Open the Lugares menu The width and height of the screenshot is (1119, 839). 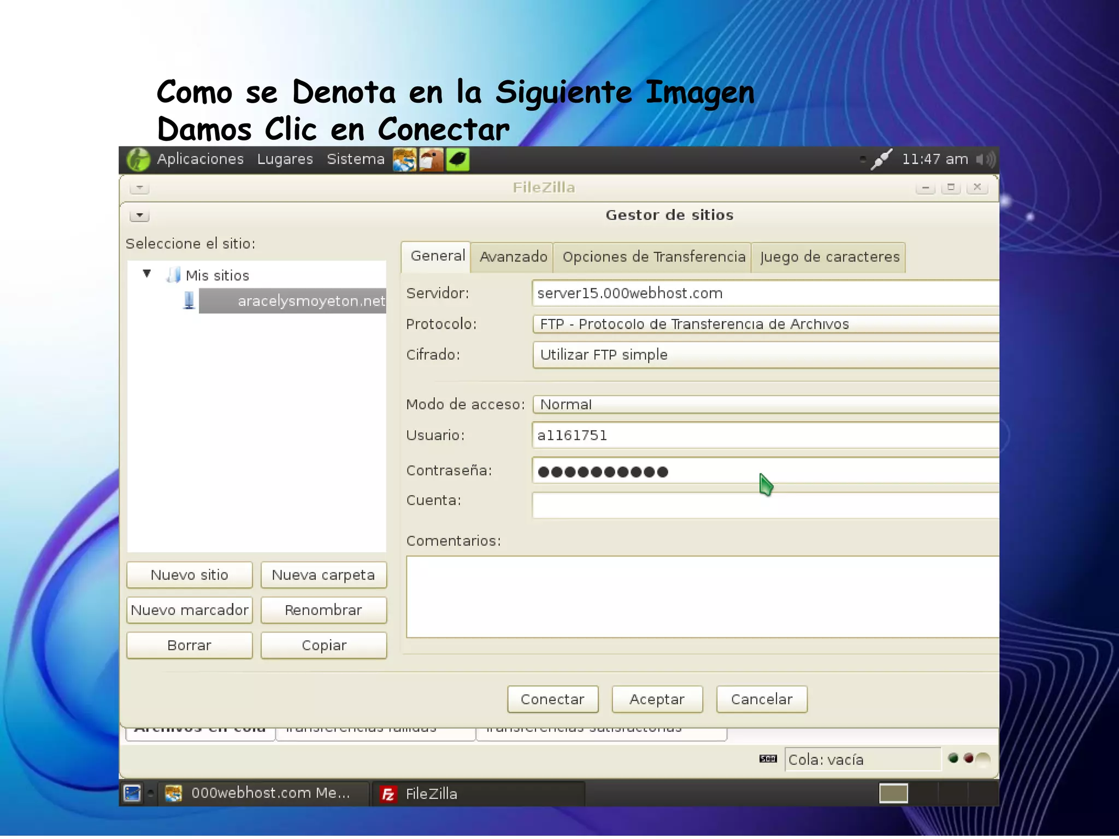285,159
